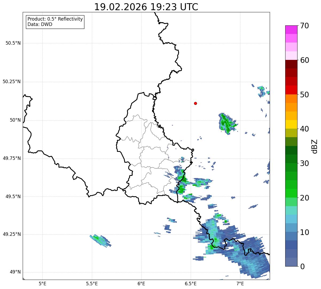Viewport: 321px width, 289px height.
Task: Click the 60 tick on colorbar
Action: (x=304, y=60)
